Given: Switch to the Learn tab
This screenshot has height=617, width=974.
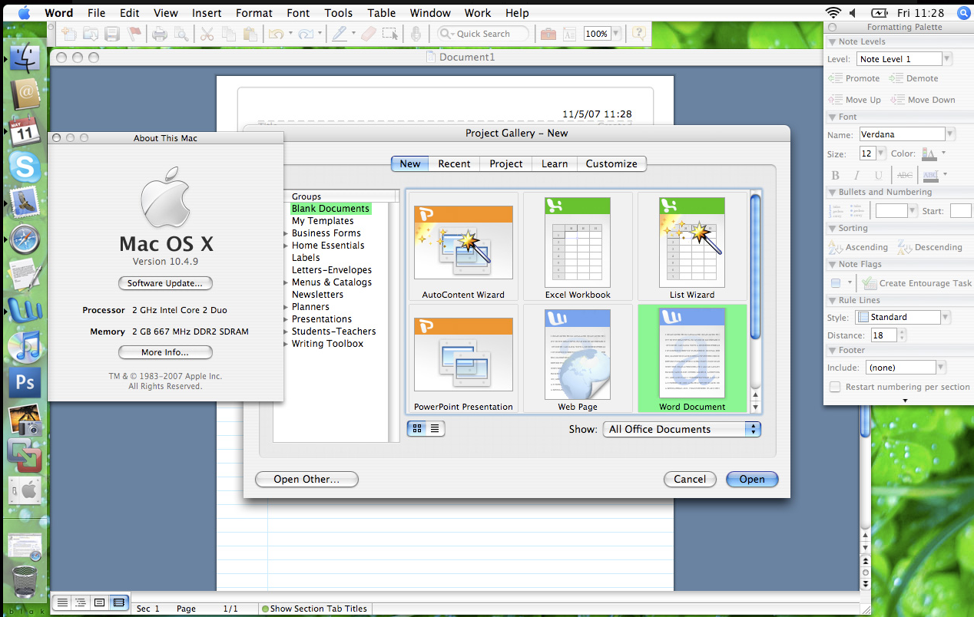Looking at the screenshot, I should click(555, 163).
